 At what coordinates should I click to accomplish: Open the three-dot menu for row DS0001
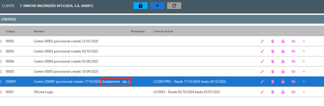coord(1,82)
